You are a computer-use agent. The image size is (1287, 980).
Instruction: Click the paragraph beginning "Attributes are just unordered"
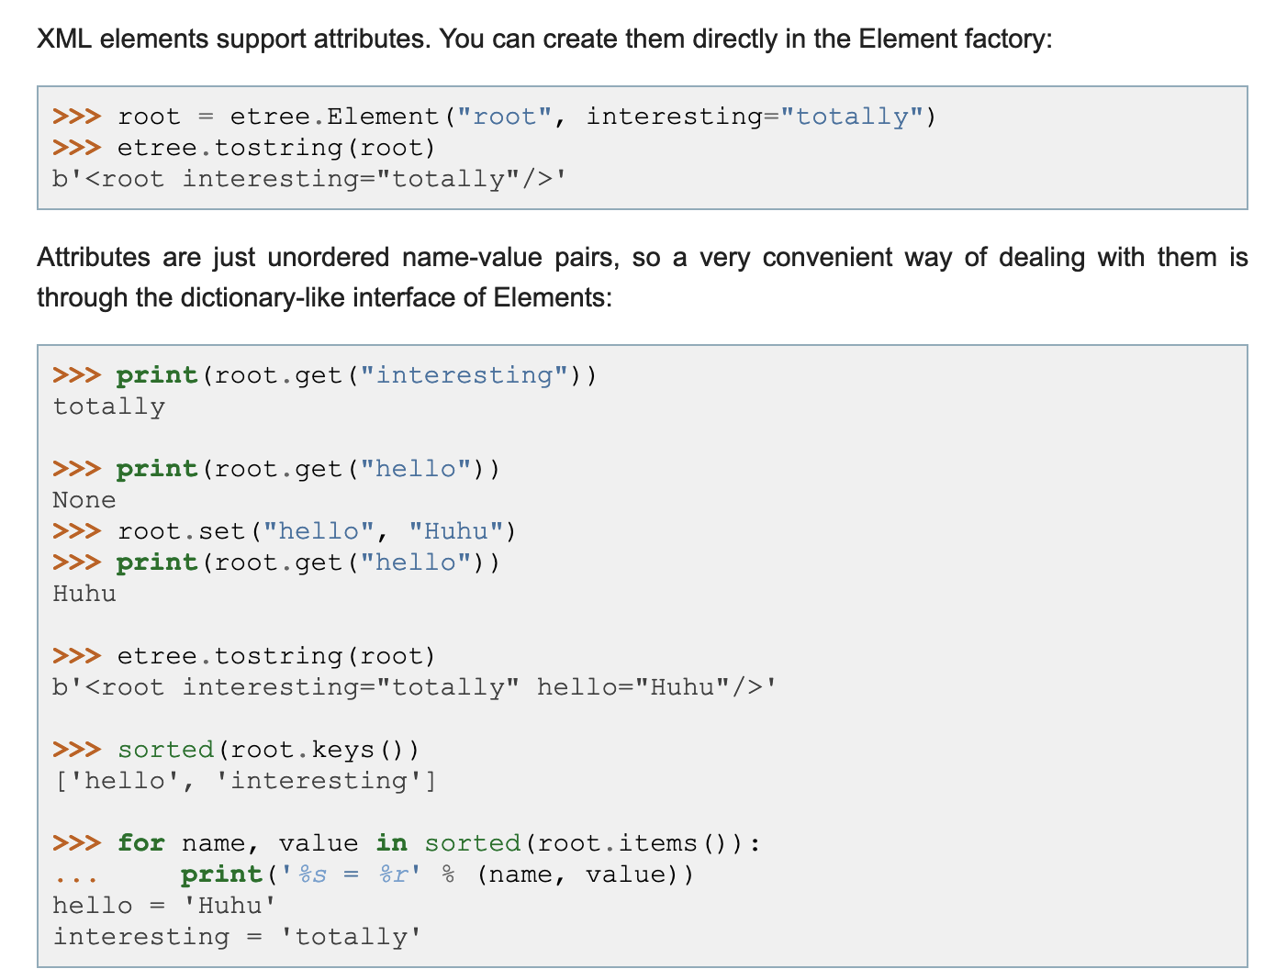(x=643, y=277)
